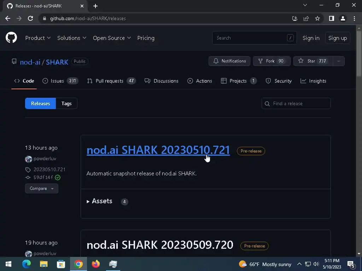This screenshot has height=271, width=362.
Task: Share this page icon
Action: pos(306,18)
